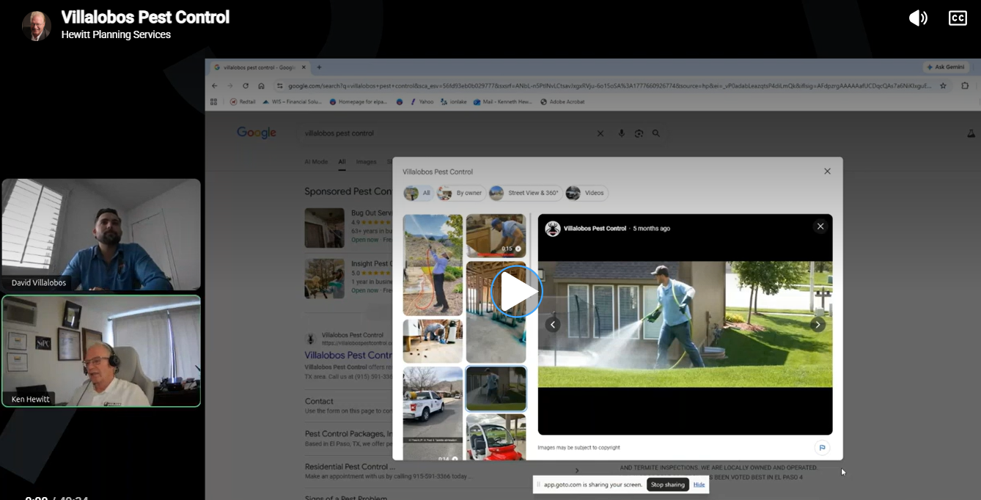
Task: Open the thumbnail of technician kneeling indoors
Action: (x=433, y=341)
